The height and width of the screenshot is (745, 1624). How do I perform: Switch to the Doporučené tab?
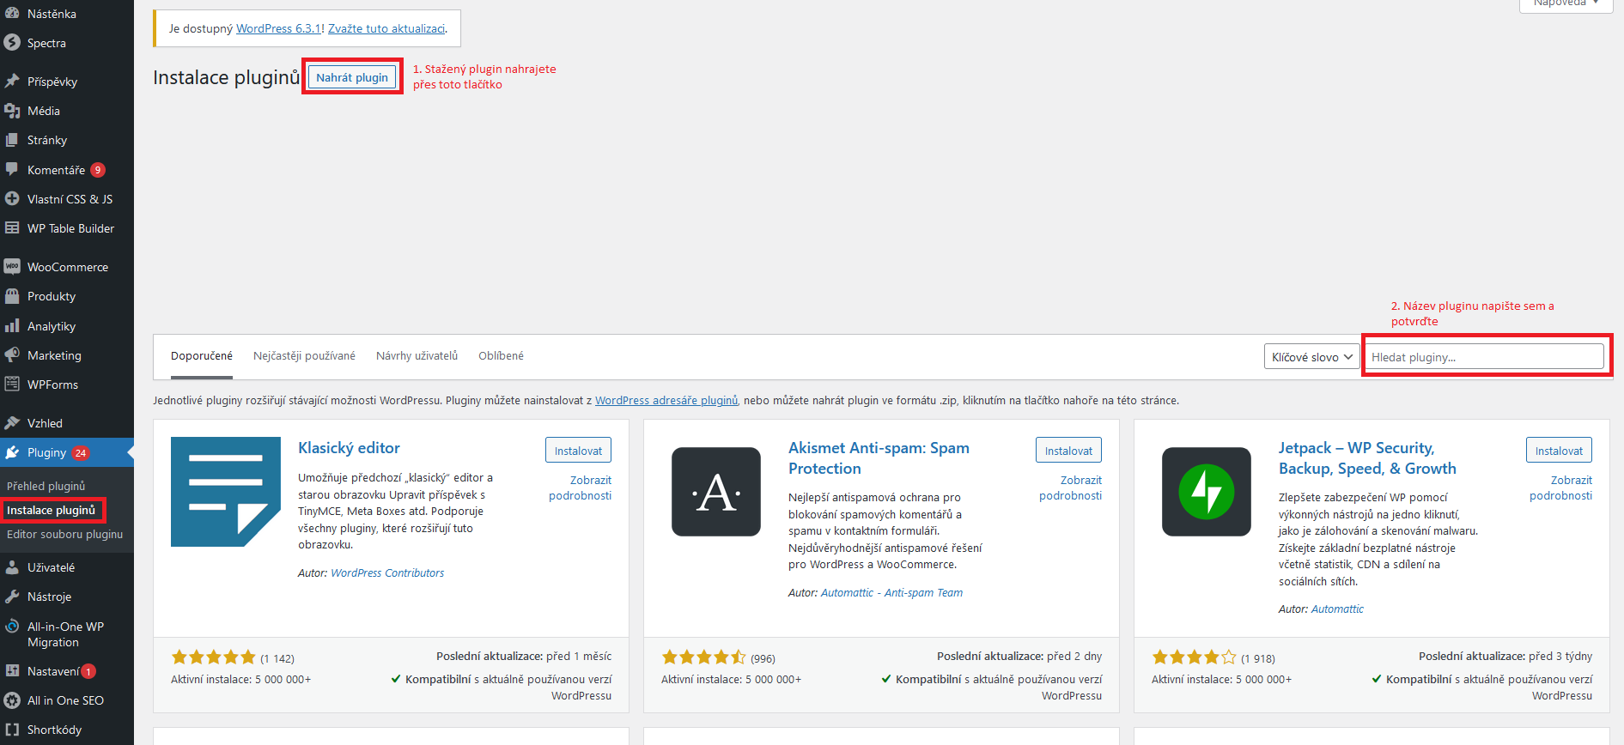(x=202, y=356)
